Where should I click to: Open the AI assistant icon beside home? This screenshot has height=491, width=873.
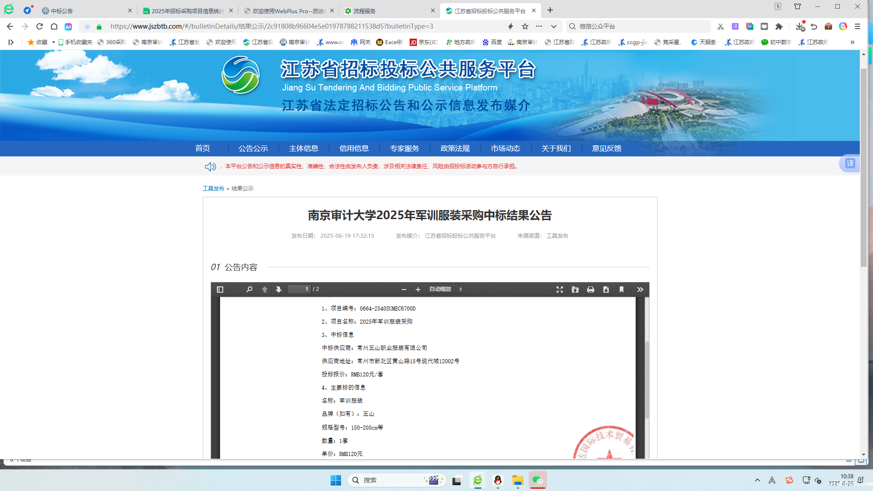[68, 26]
